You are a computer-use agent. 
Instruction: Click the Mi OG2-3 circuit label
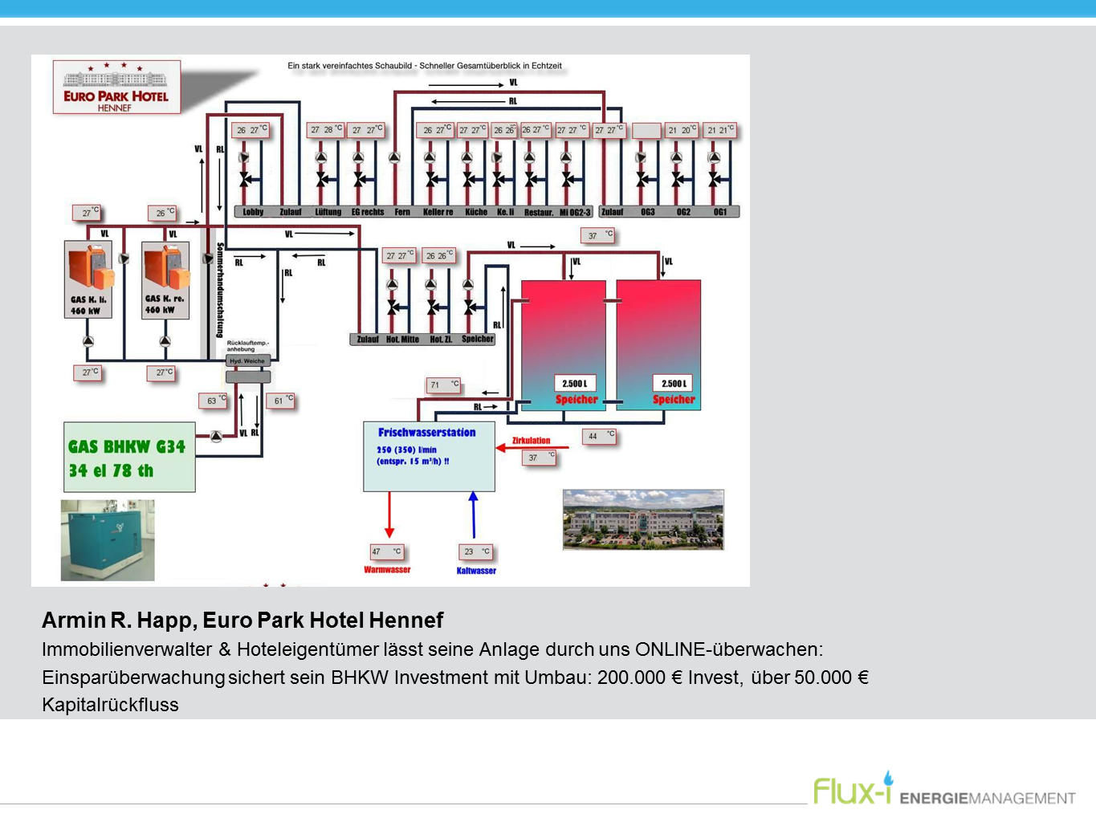pyautogui.click(x=575, y=213)
